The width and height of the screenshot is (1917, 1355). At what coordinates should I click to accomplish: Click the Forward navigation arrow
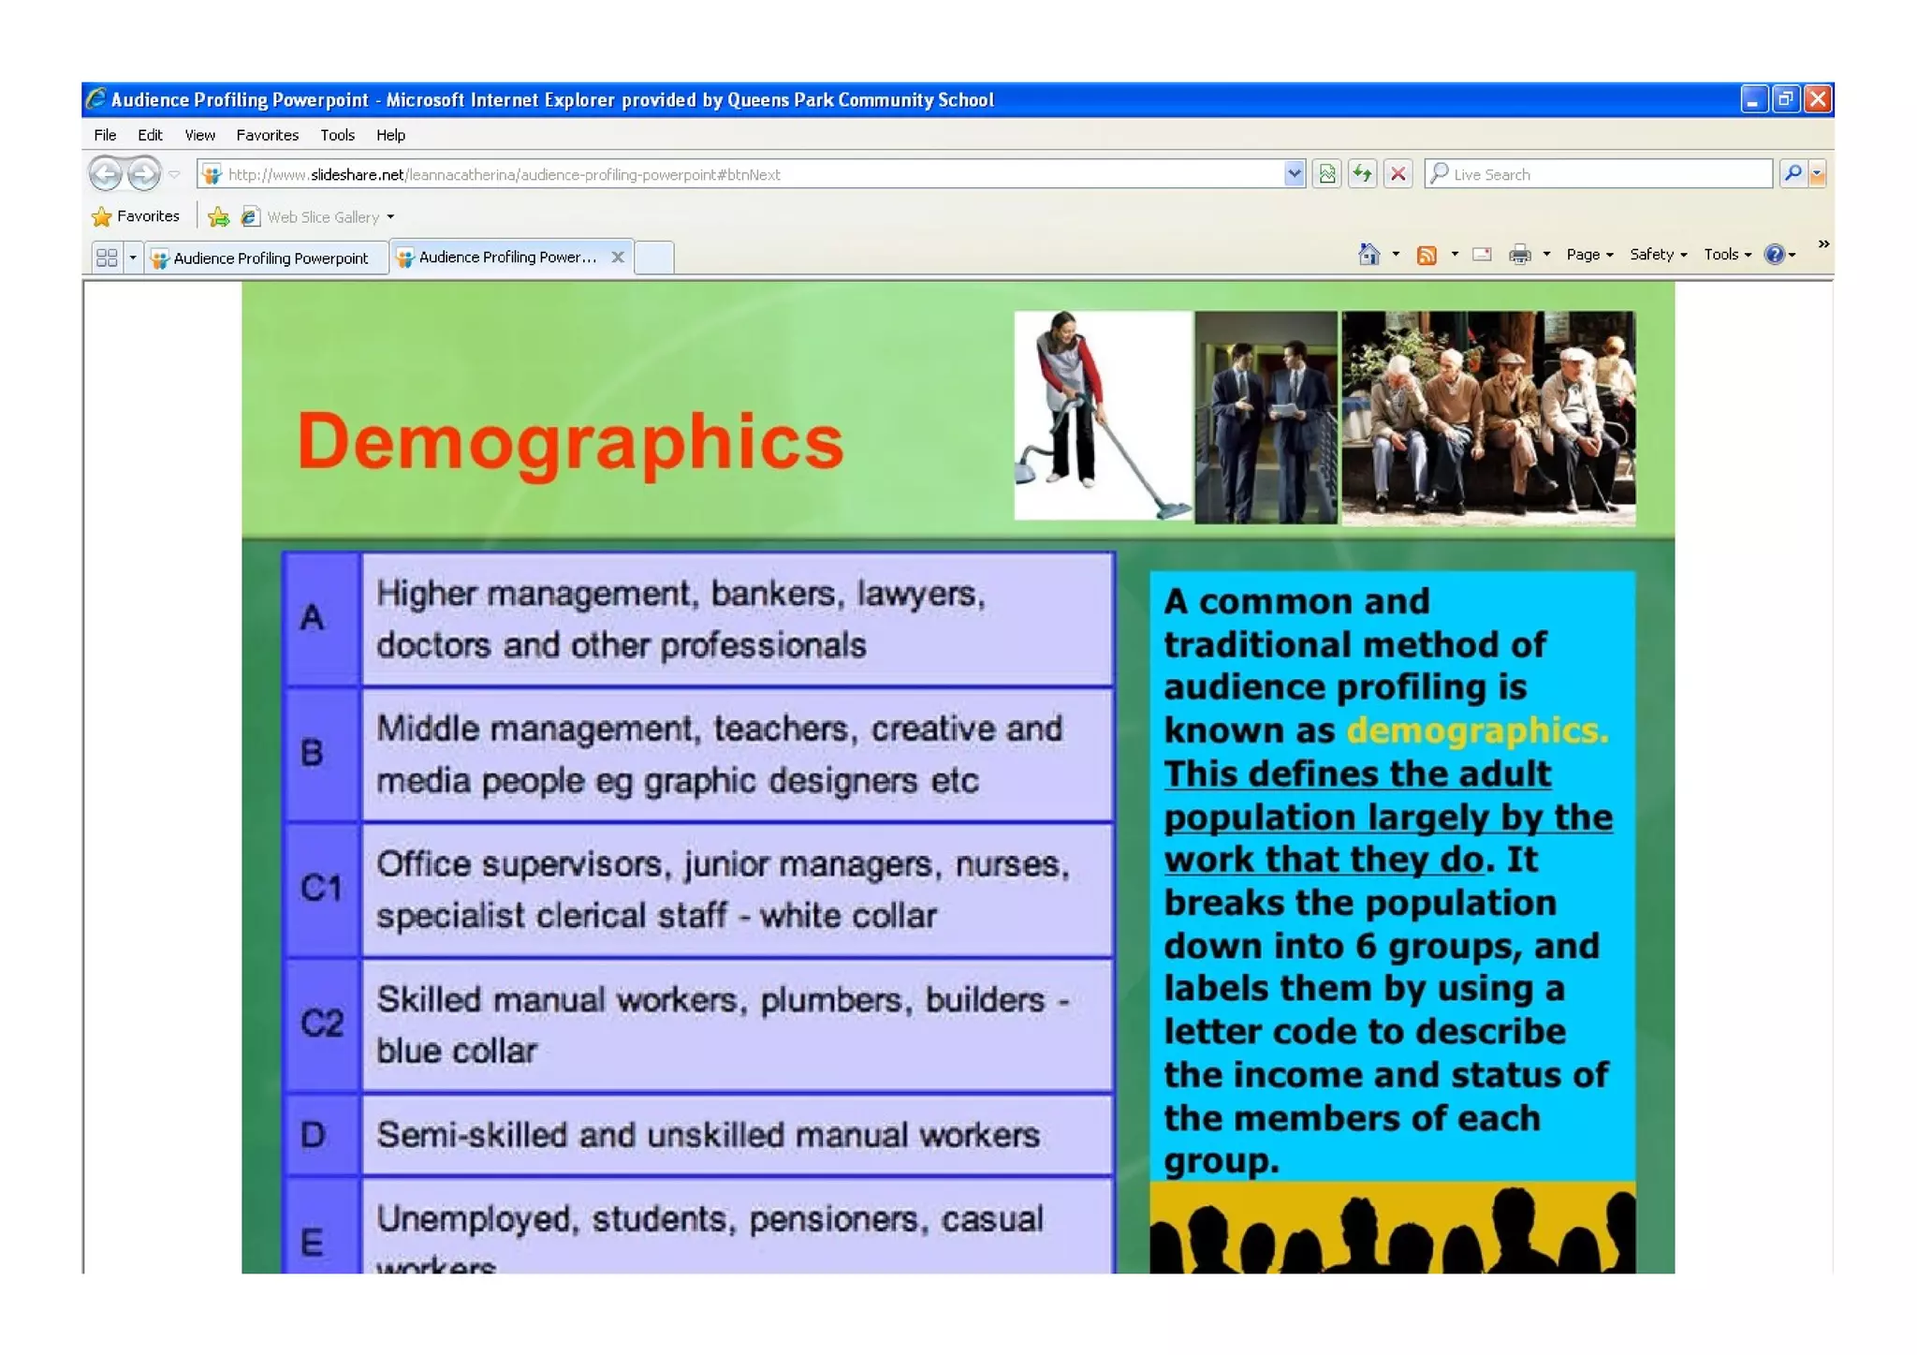(x=143, y=174)
